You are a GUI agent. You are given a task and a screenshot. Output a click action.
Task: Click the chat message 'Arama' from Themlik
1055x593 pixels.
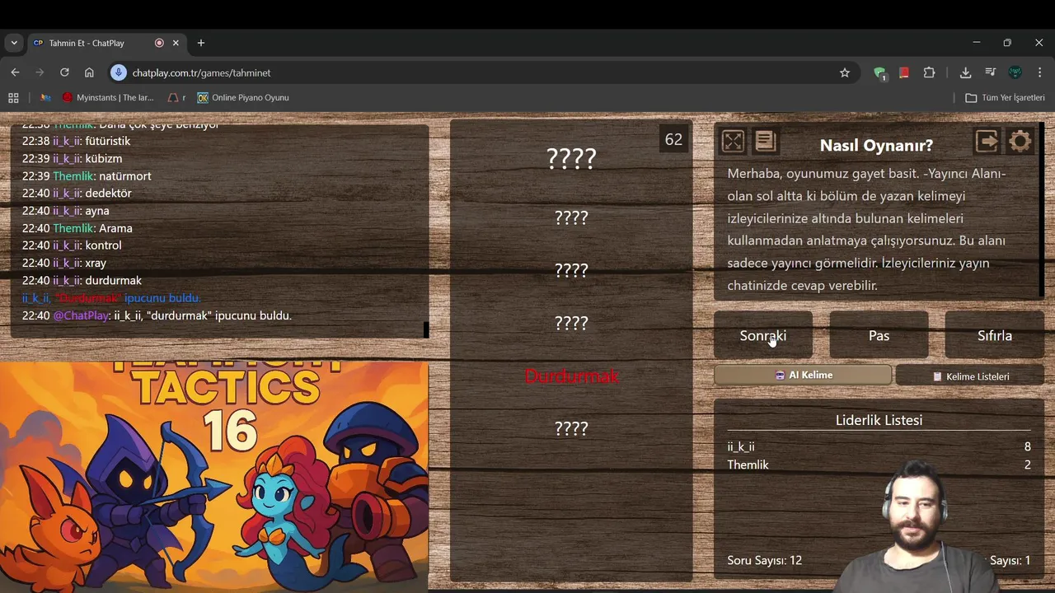(x=115, y=228)
